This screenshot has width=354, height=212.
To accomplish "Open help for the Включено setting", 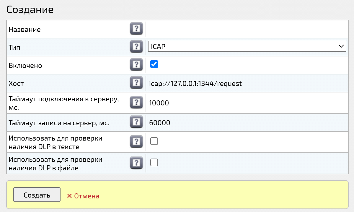I will point(136,65).
